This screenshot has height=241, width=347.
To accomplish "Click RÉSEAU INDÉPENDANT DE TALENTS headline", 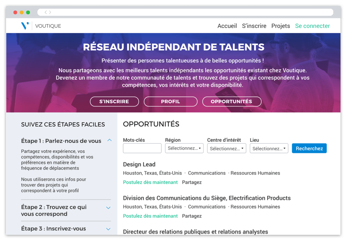I will click(x=174, y=47).
